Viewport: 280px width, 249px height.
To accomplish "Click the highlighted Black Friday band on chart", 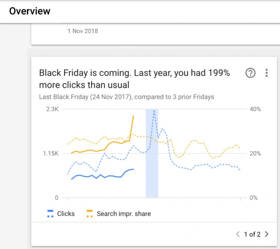I will click(152, 154).
